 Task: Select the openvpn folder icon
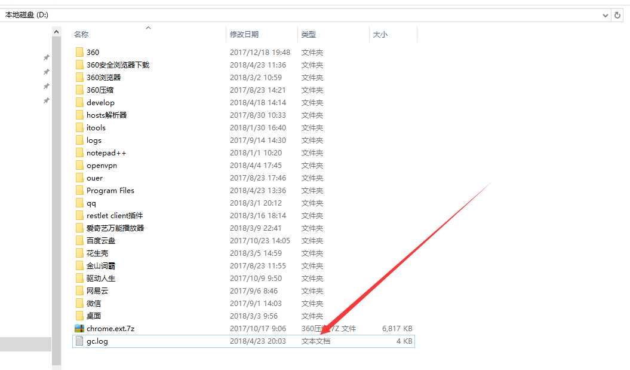click(79, 166)
